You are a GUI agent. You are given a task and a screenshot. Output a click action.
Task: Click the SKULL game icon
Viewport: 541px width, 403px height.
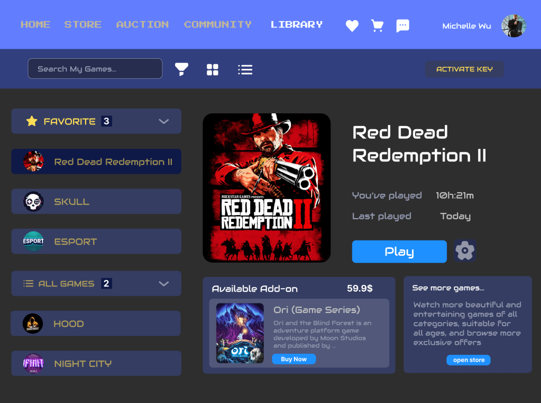click(33, 201)
